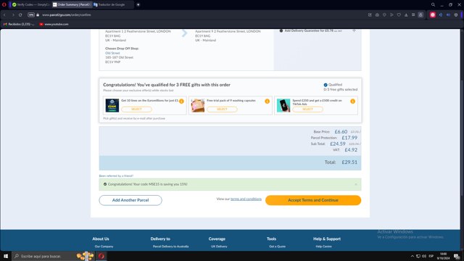Viewport: 464px width, 261px height.
Task: Click the washing capsules offer thumbnail
Action: pyautogui.click(x=198, y=106)
